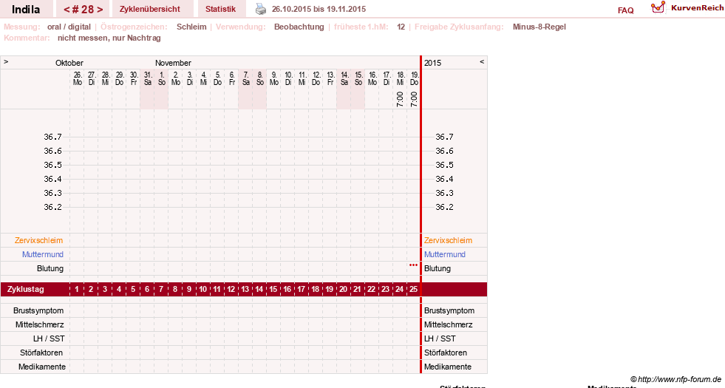Open the FAQ link

(625, 10)
